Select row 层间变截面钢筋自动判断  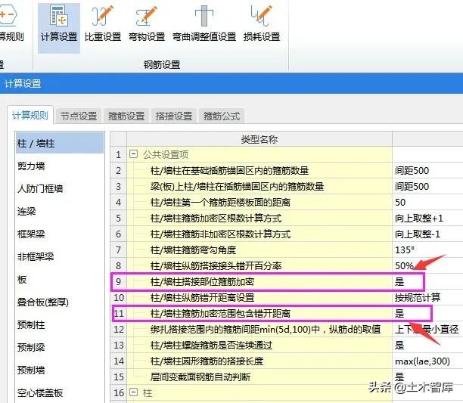(259, 377)
